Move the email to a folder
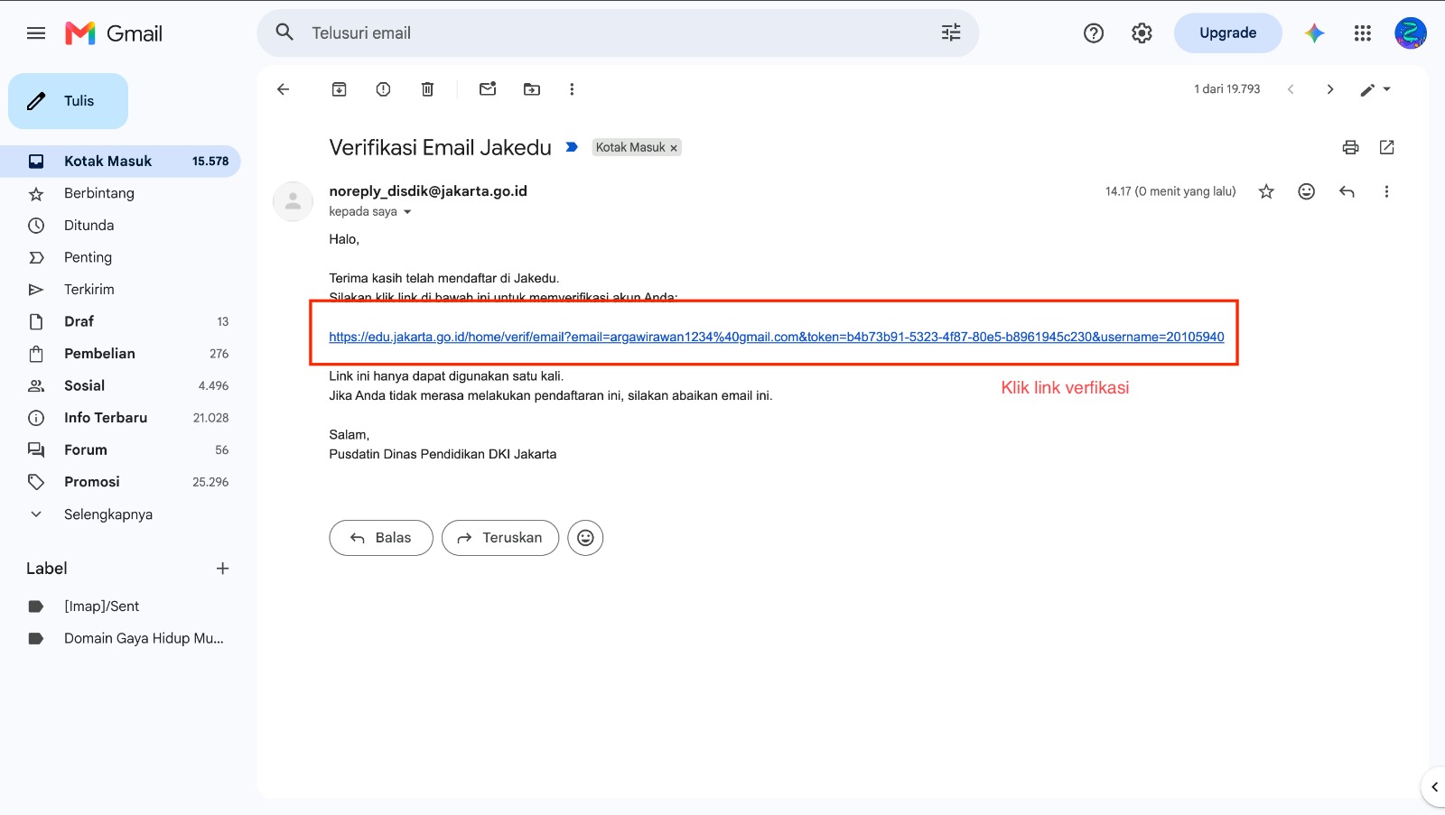The height and width of the screenshot is (815, 1445). tap(532, 89)
